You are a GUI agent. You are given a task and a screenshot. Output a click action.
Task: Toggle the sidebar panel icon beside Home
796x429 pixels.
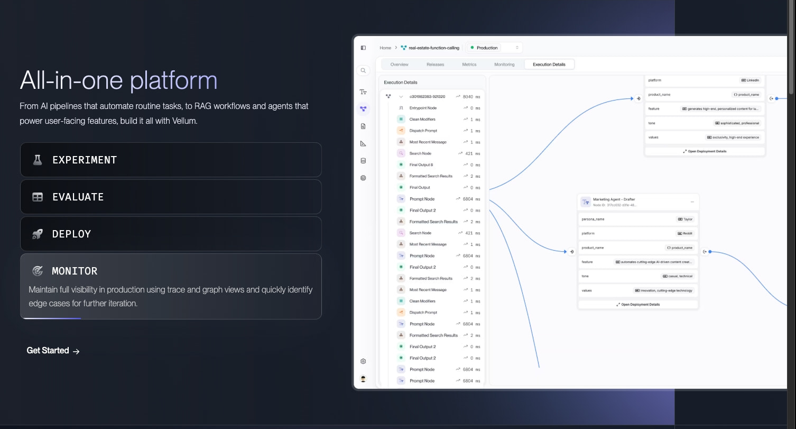coord(363,48)
